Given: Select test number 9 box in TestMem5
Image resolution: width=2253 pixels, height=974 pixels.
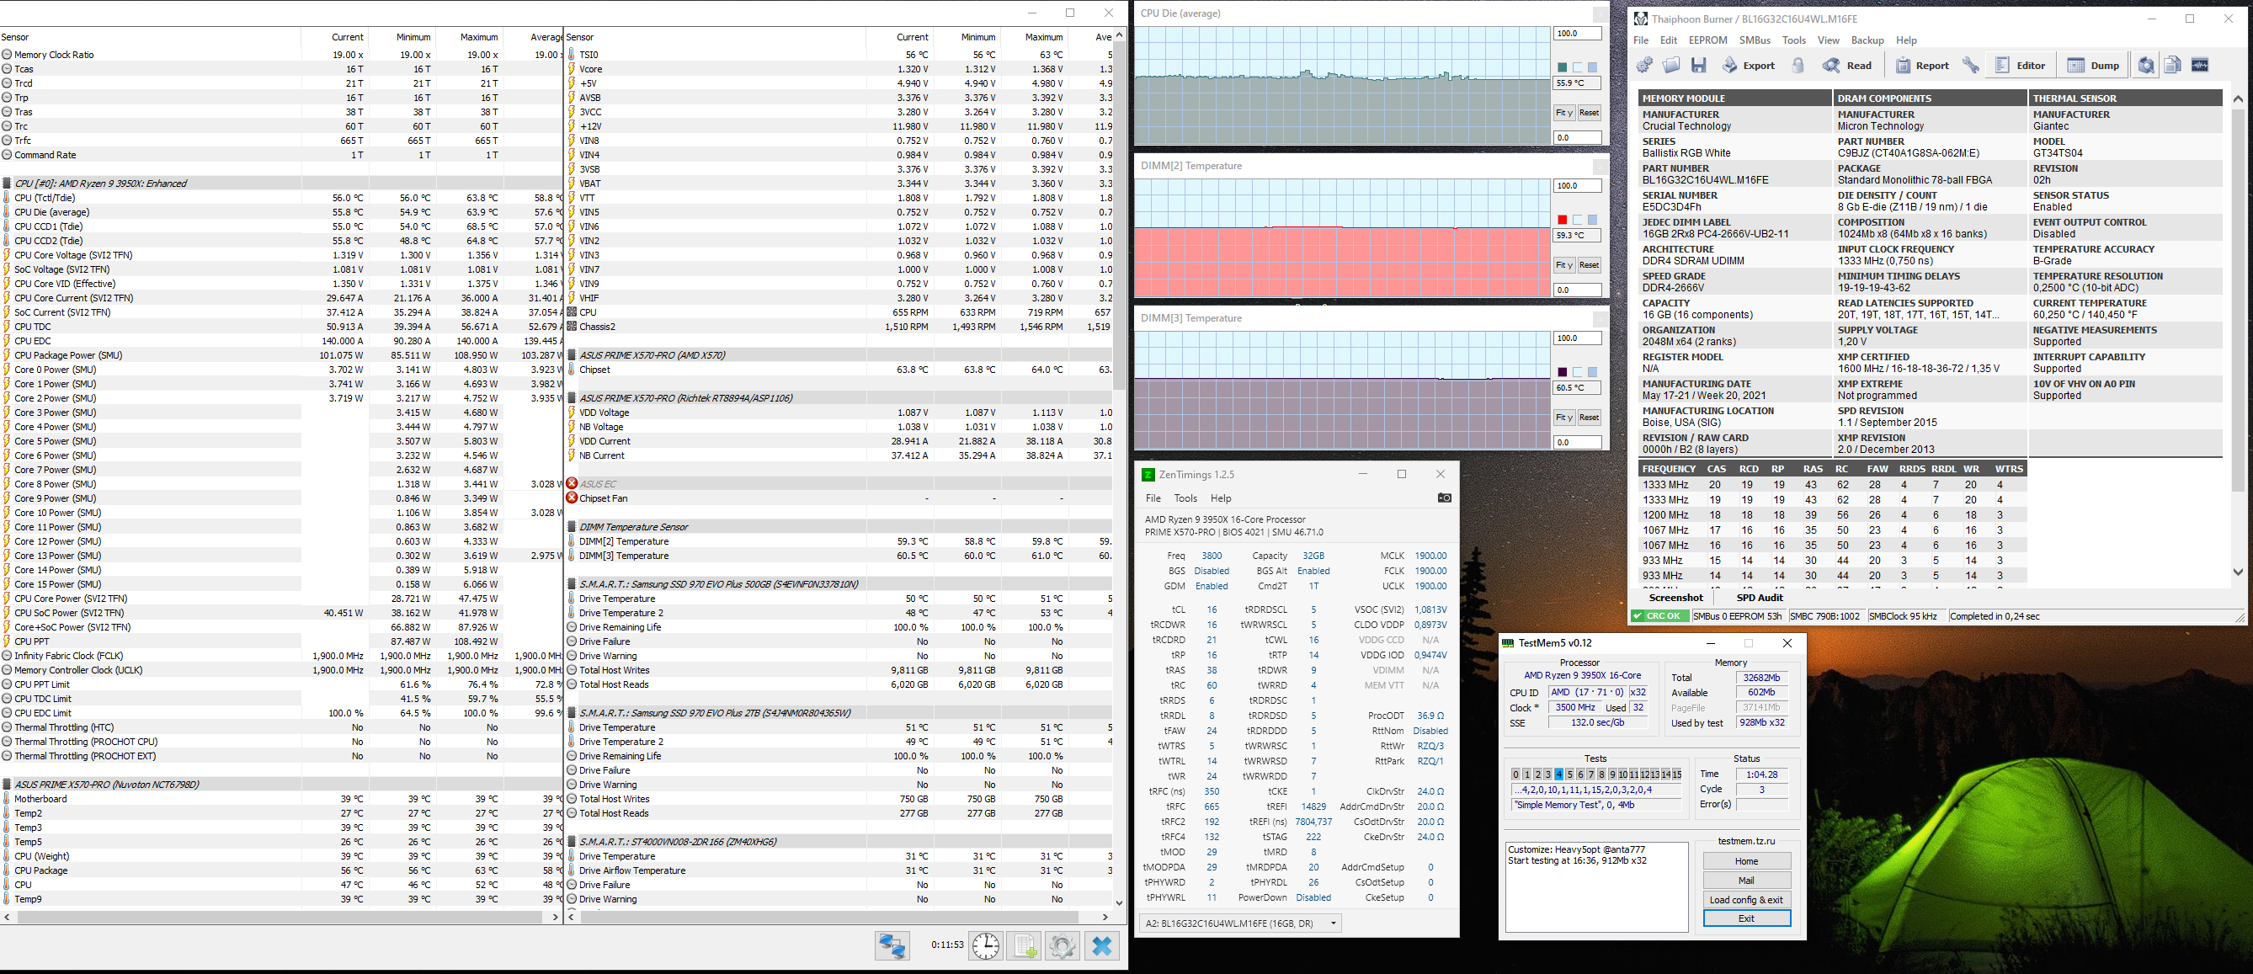Looking at the screenshot, I should click(x=1612, y=774).
